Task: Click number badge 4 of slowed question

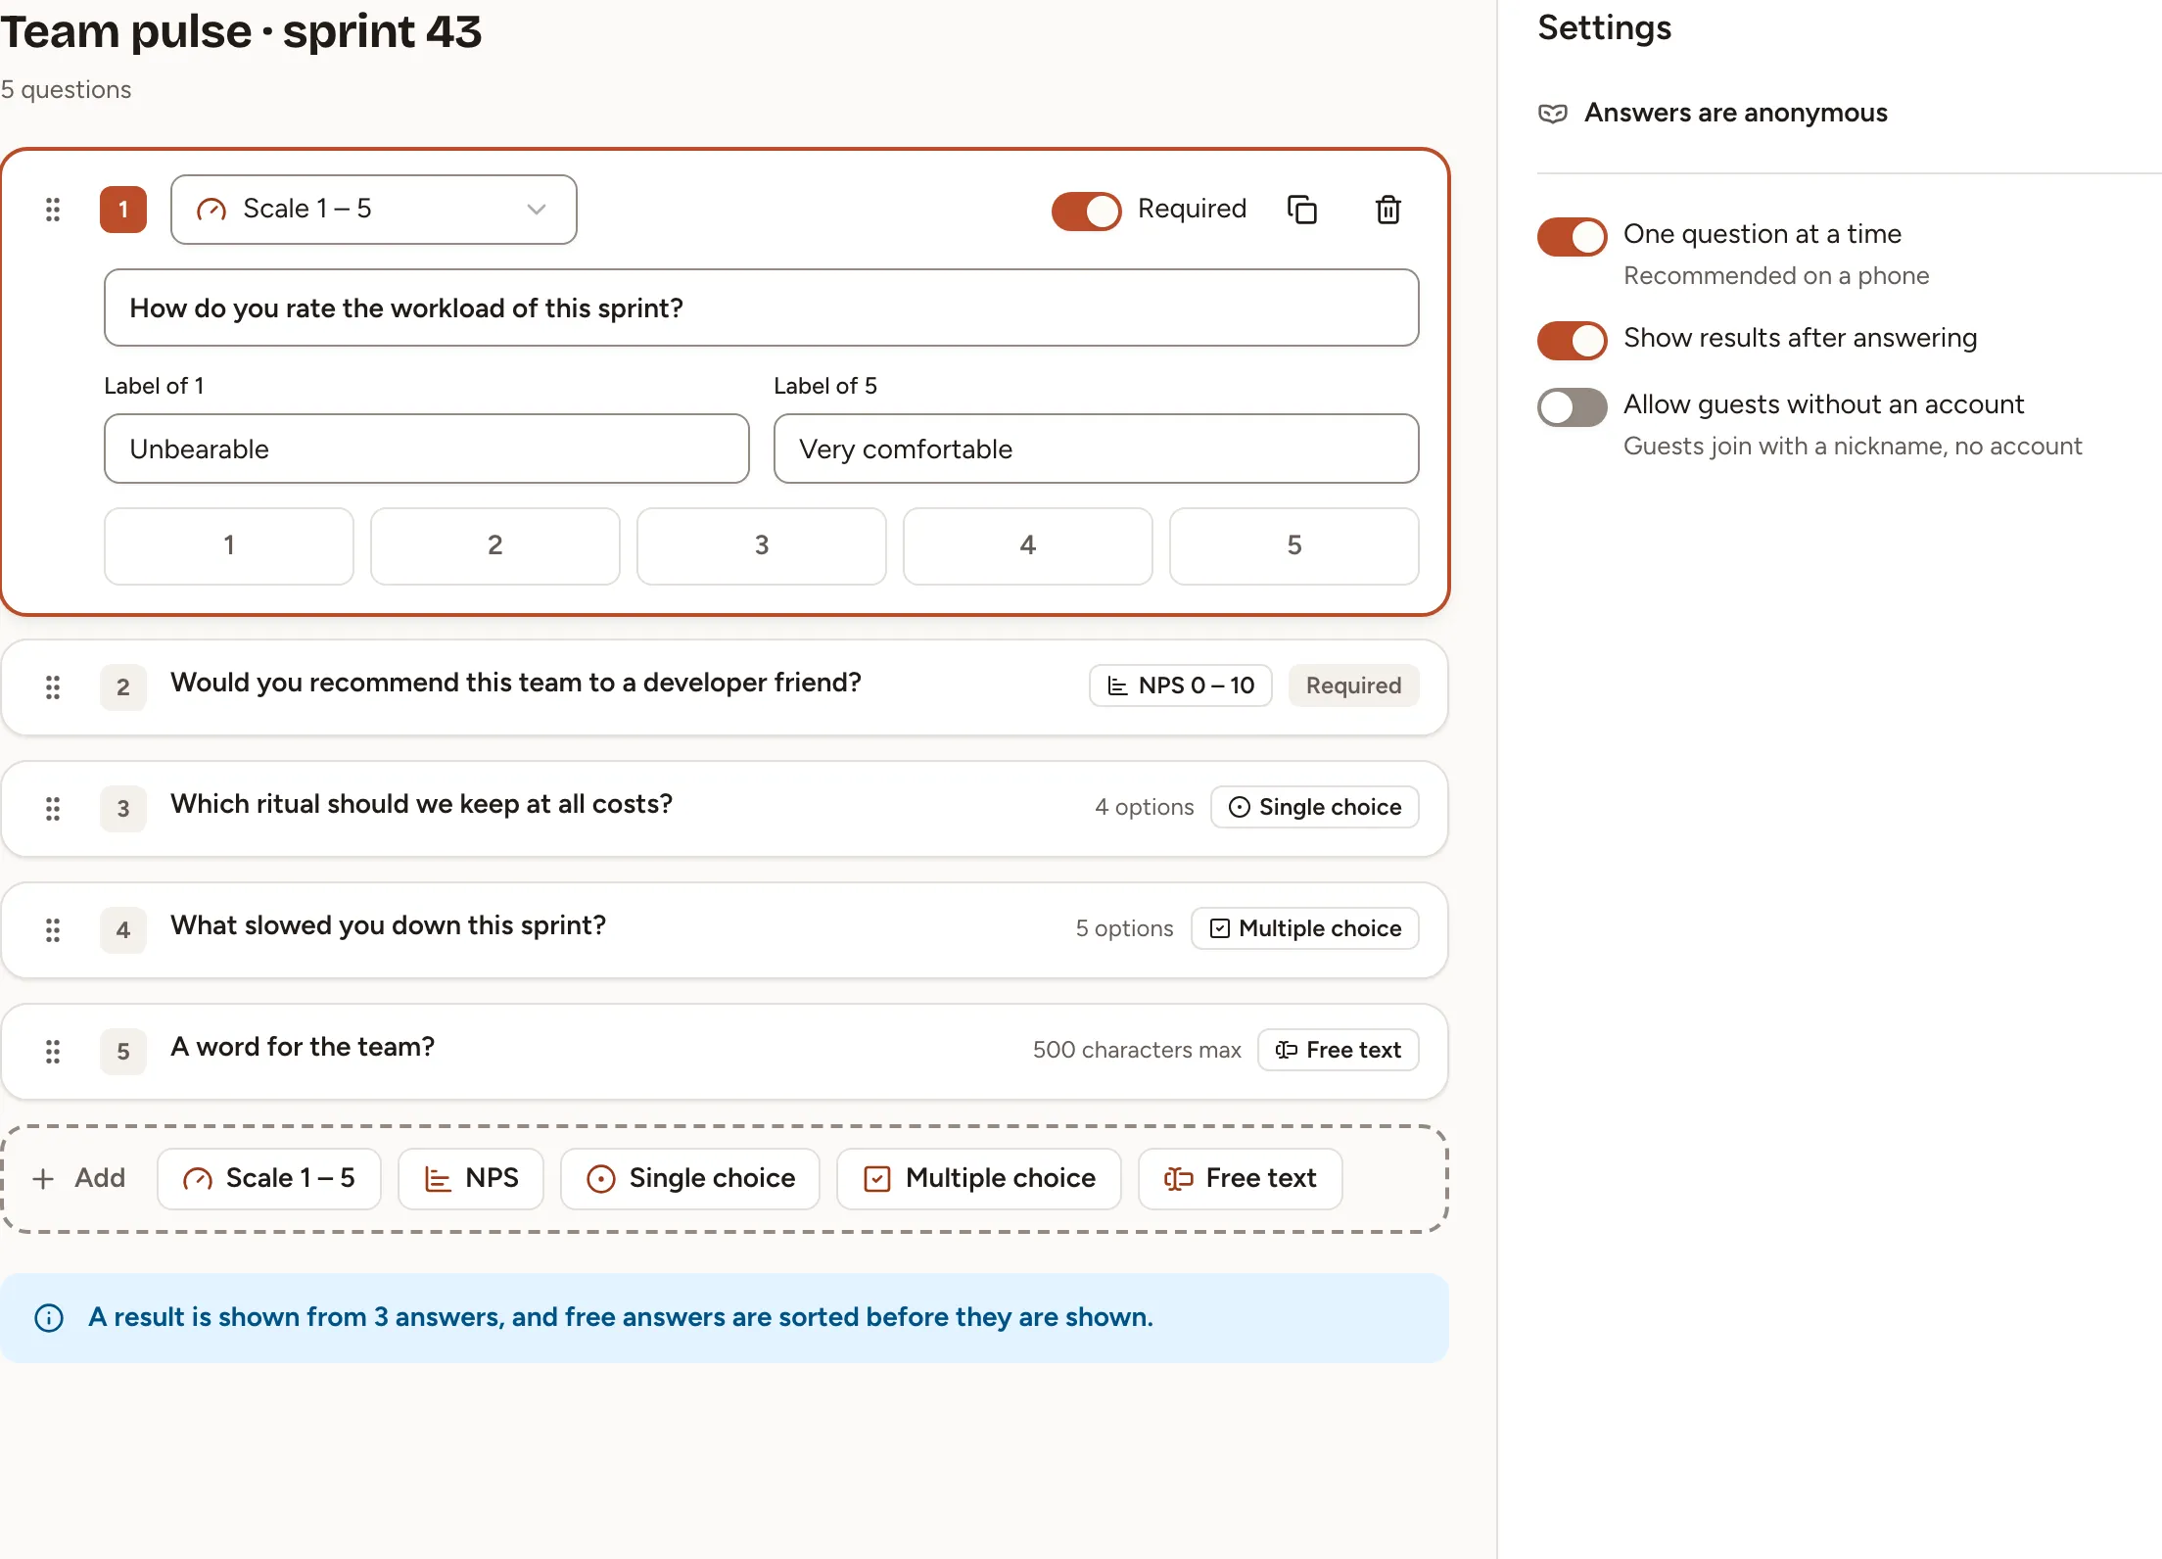Action: 123,930
